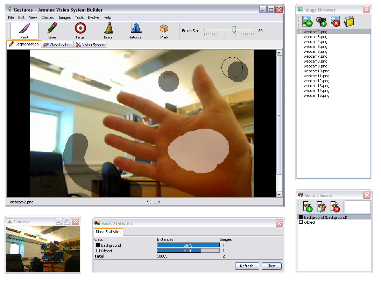381x281 pixels.
Task: Open the View menu
Action: tap(33, 17)
